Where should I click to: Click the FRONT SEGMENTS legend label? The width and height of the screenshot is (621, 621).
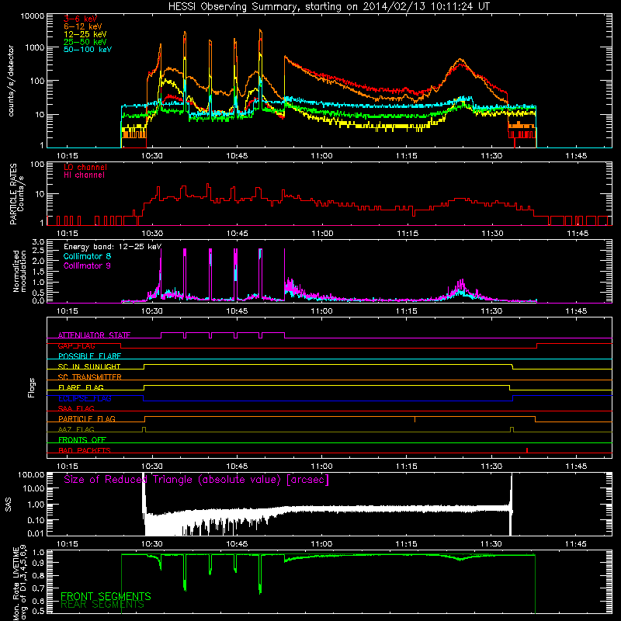tap(106, 596)
